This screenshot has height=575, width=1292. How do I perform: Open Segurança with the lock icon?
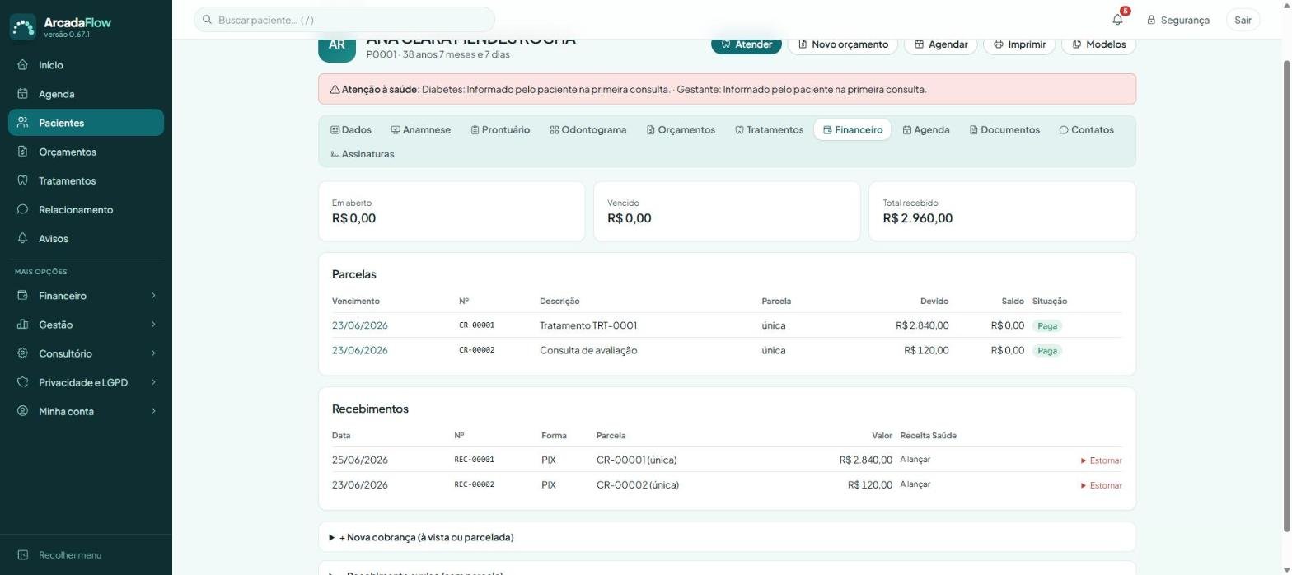[x=1177, y=20]
